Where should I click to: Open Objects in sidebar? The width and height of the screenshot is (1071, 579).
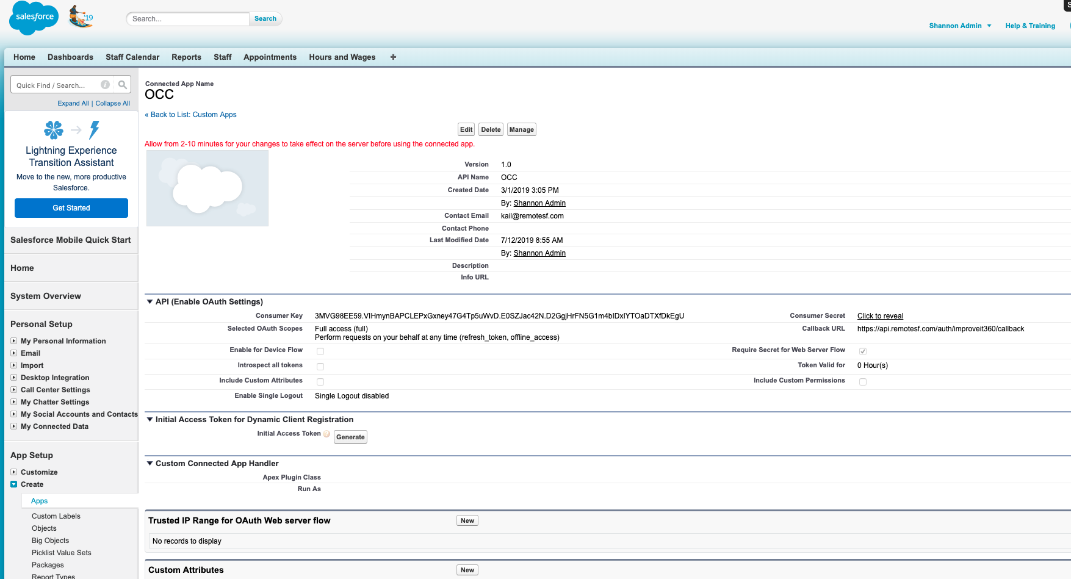[x=44, y=528]
